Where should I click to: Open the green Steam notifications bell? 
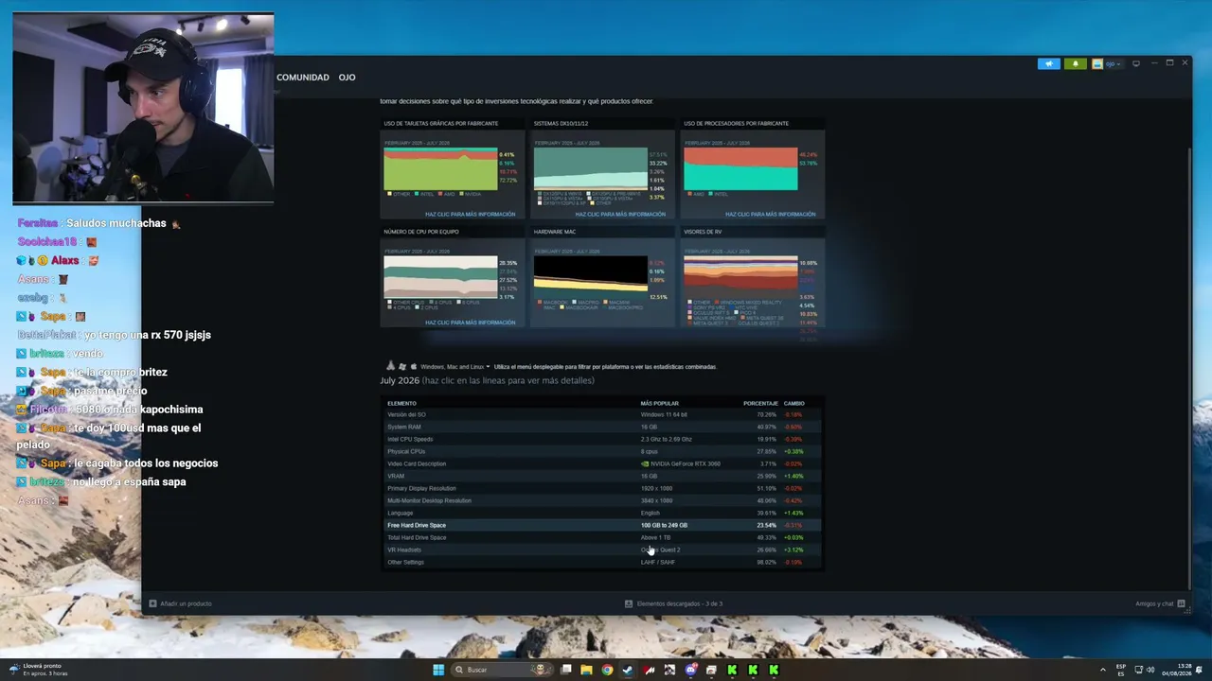[1076, 64]
